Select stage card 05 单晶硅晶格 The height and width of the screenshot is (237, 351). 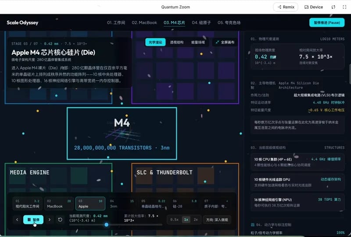(153, 204)
